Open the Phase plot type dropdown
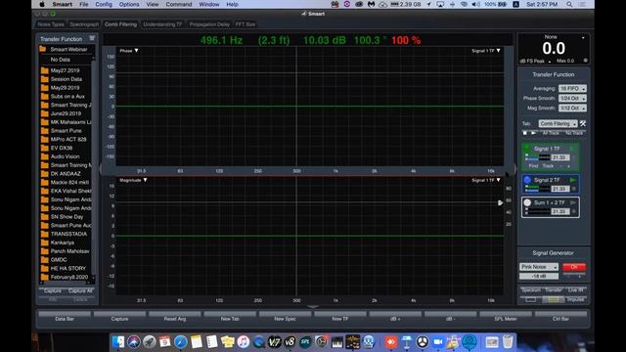Screen dimensions: 626x352 (x=128, y=51)
